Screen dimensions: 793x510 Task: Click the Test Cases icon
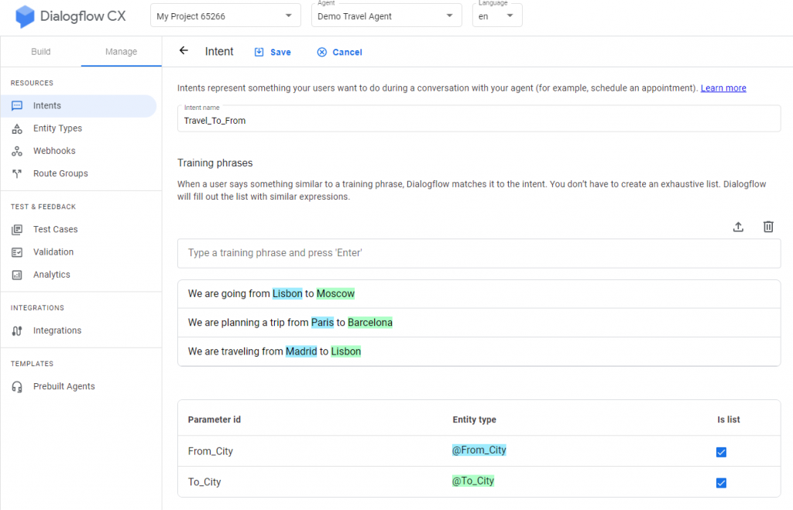(x=17, y=230)
